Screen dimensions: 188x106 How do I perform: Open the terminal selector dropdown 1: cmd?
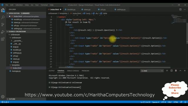tap(152, 71)
